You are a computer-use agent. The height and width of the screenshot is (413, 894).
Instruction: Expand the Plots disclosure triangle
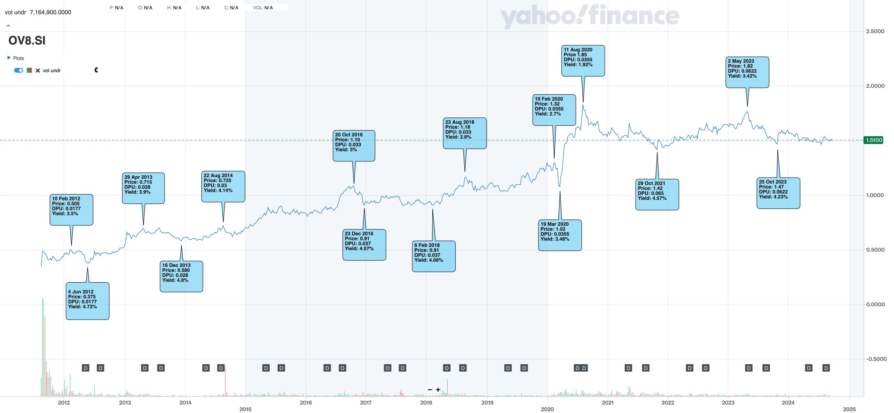[x=9, y=58]
